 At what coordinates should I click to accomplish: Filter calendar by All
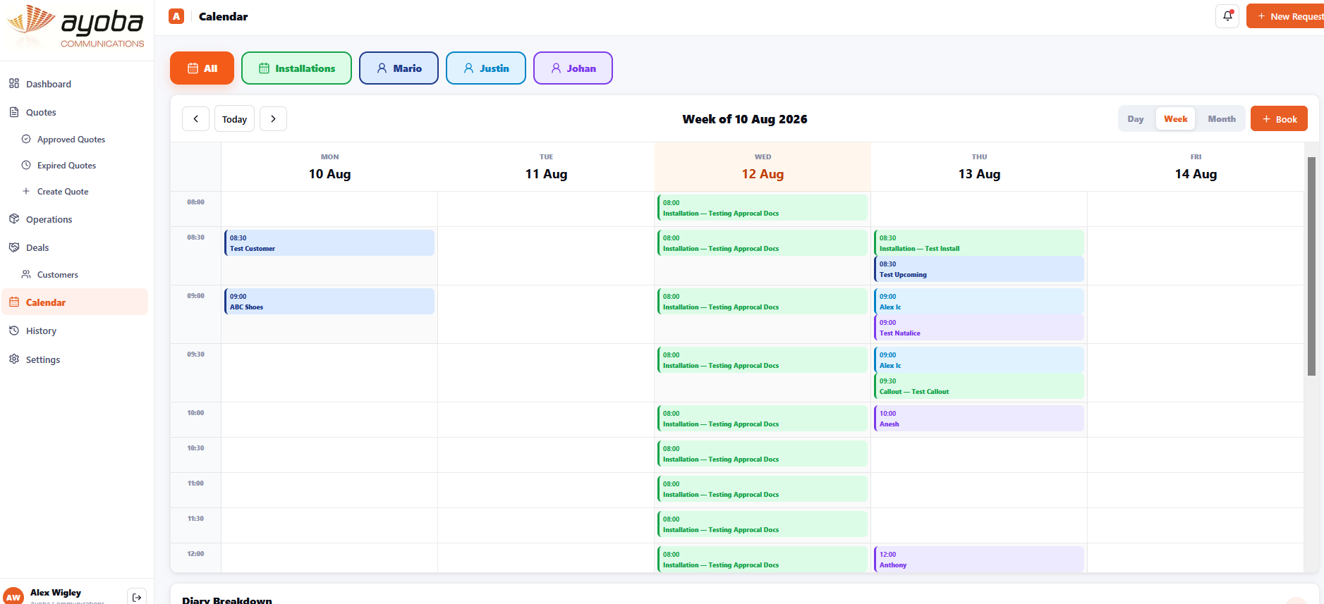tap(202, 68)
